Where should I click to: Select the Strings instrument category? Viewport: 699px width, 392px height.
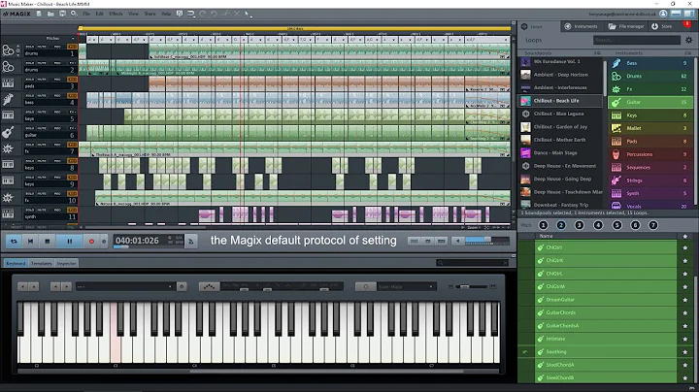(x=650, y=180)
